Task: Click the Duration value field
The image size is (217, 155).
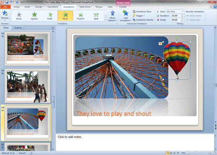Action: point(176,16)
